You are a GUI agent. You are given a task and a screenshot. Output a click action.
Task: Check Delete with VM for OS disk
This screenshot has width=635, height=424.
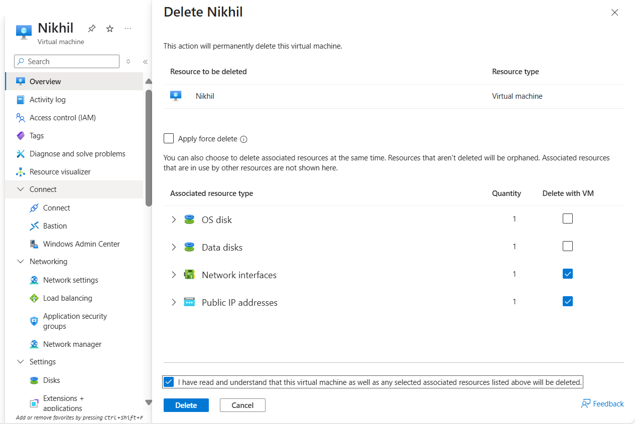pos(568,219)
